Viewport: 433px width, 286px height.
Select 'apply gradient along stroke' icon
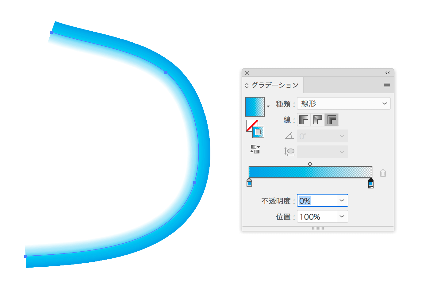coord(317,120)
